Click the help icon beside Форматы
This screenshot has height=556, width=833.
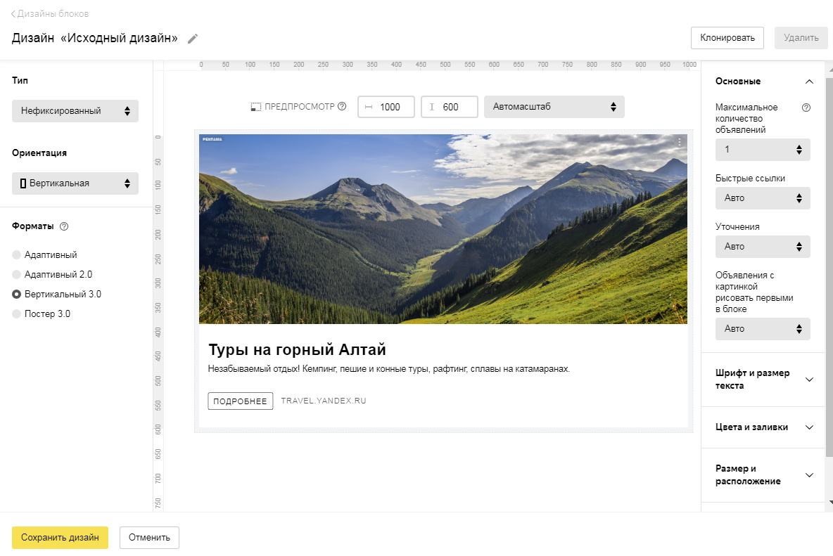coord(64,226)
